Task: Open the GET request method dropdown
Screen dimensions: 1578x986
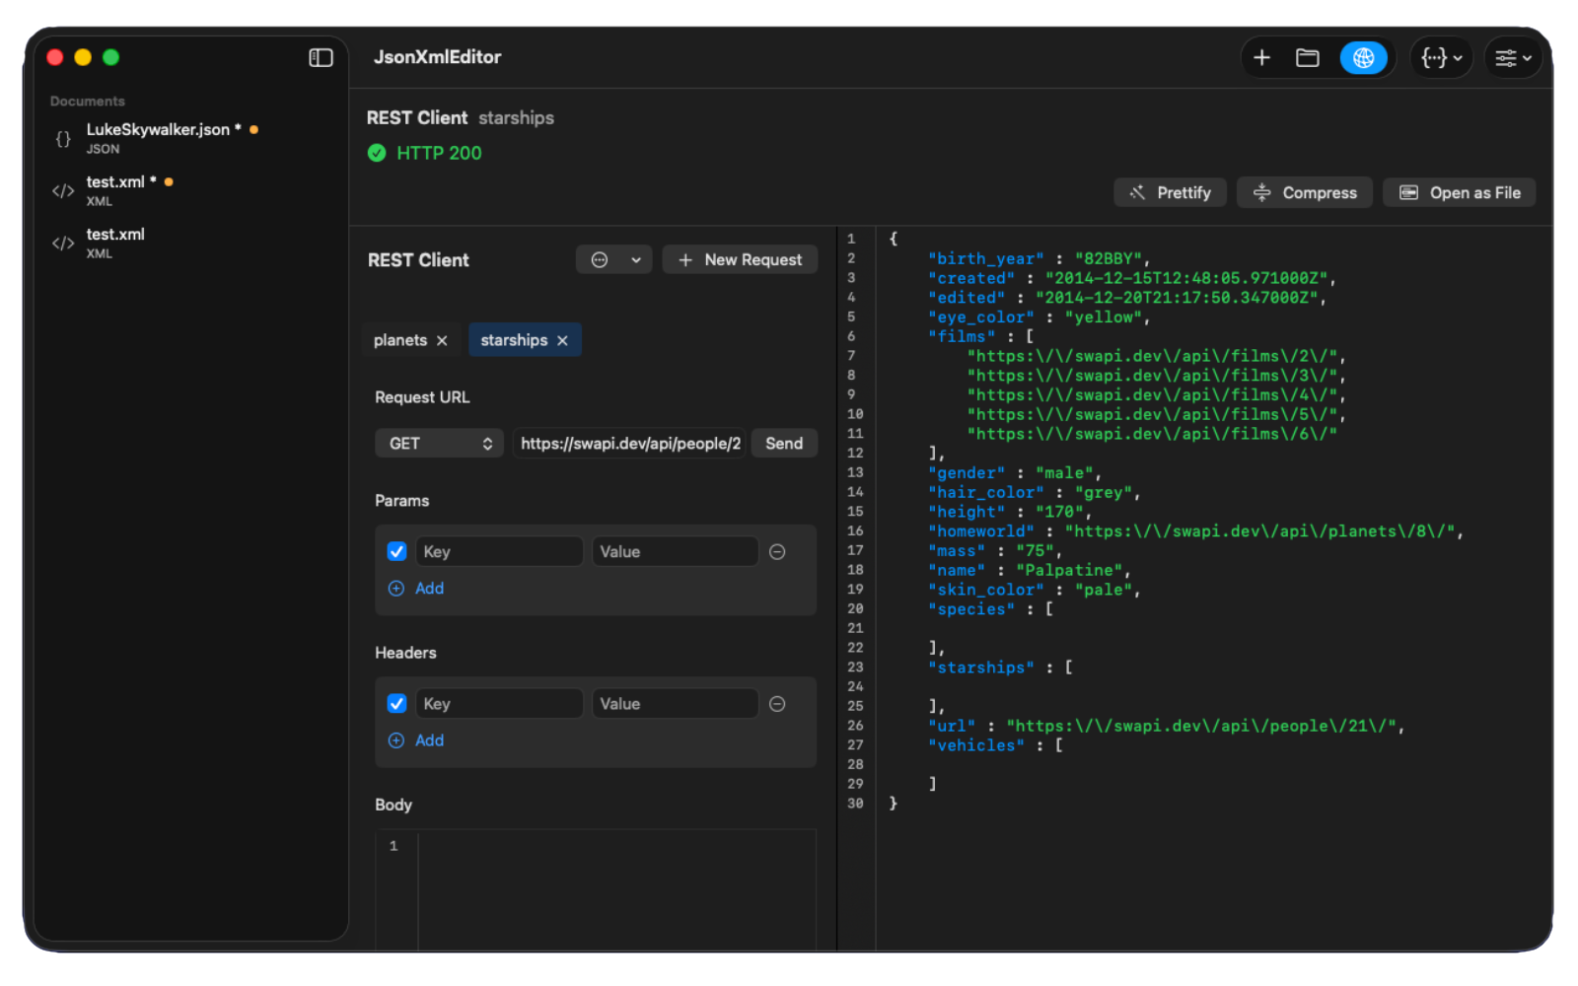Action: pyautogui.click(x=439, y=443)
